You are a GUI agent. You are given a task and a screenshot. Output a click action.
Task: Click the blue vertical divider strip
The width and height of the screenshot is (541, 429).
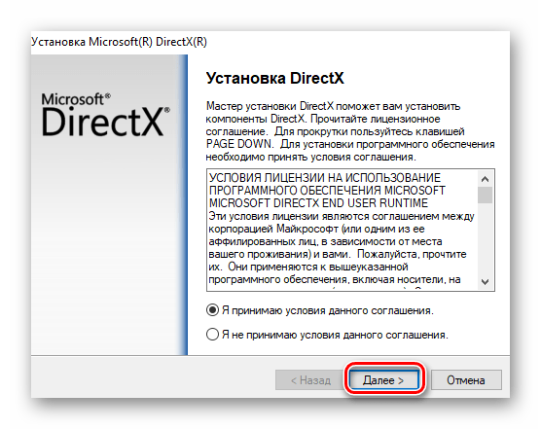pos(184,205)
